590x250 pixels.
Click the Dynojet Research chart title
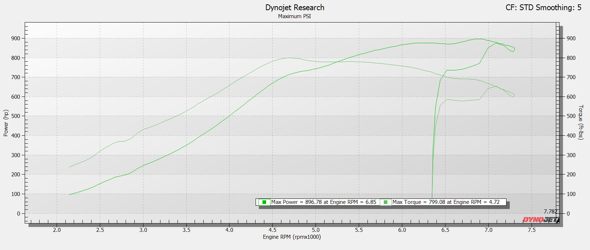pos(294,8)
